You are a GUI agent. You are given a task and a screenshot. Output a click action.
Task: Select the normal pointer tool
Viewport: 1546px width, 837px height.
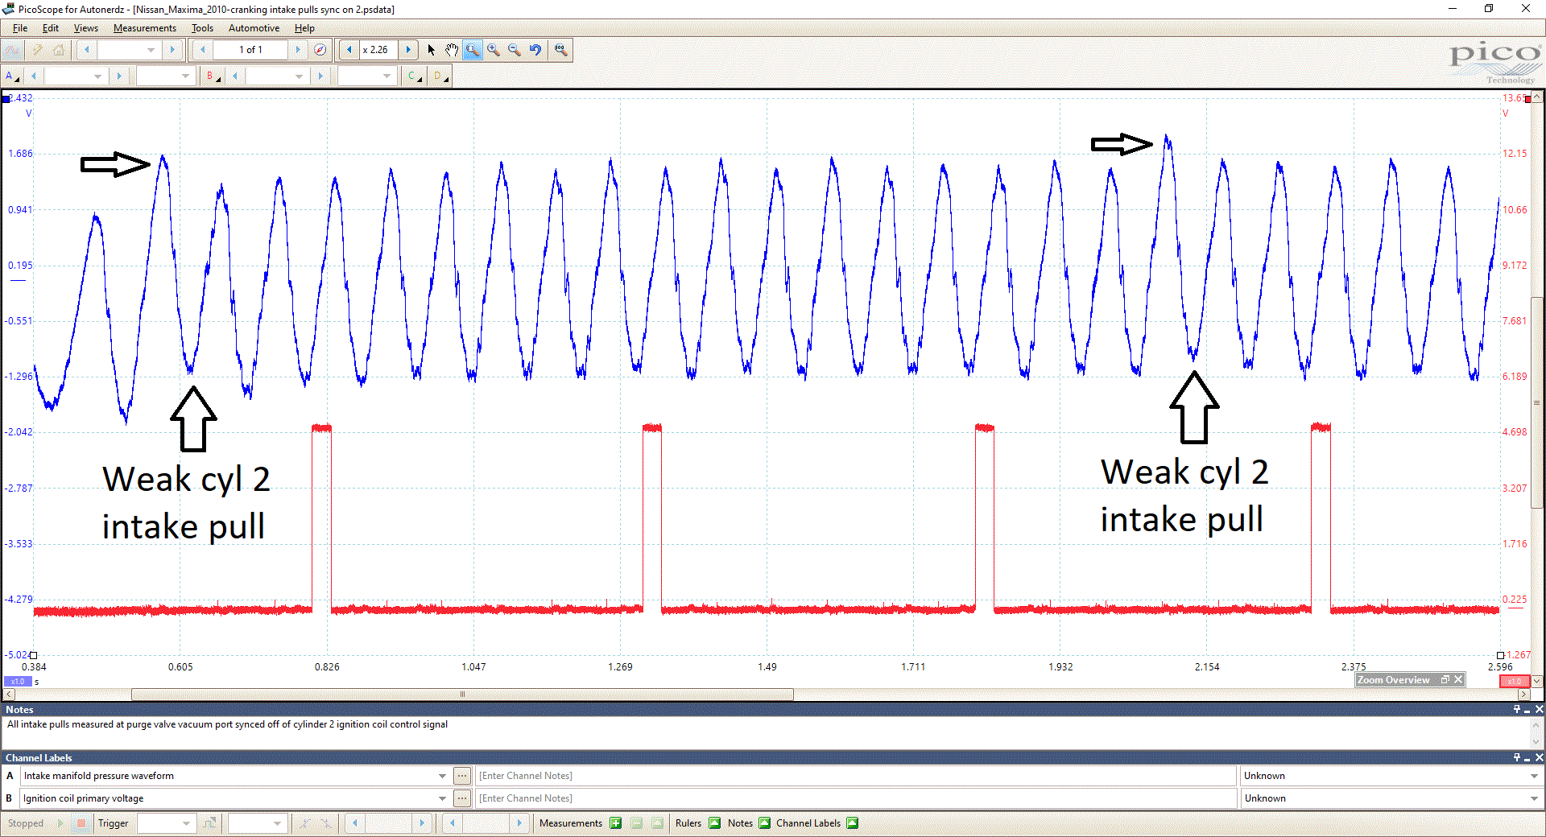(432, 50)
